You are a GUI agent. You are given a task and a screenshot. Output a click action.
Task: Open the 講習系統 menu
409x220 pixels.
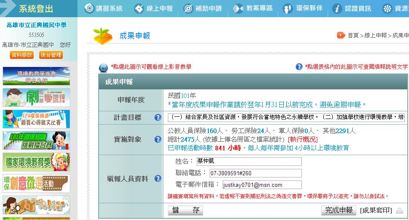point(104,9)
